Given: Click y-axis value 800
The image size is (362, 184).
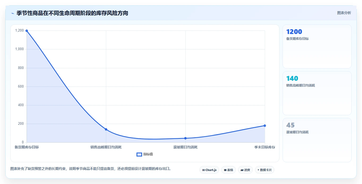Looking at the screenshot, I should (21, 68).
